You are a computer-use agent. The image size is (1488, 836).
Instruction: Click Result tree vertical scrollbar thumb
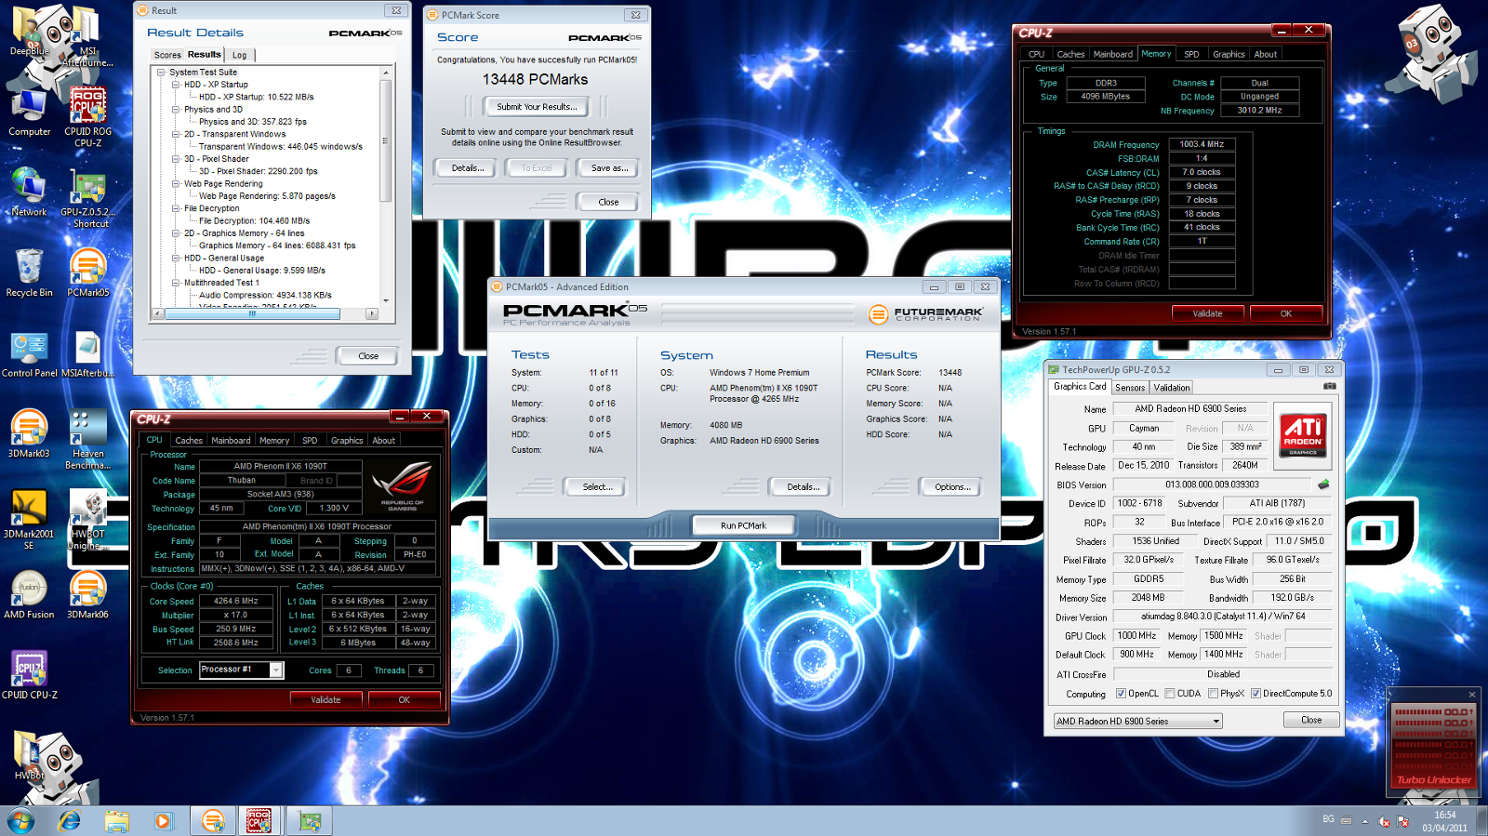point(385,139)
